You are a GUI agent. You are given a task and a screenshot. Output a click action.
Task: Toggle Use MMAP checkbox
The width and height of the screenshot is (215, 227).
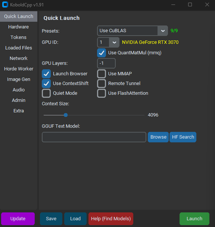pyautogui.click(x=102, y=74)
